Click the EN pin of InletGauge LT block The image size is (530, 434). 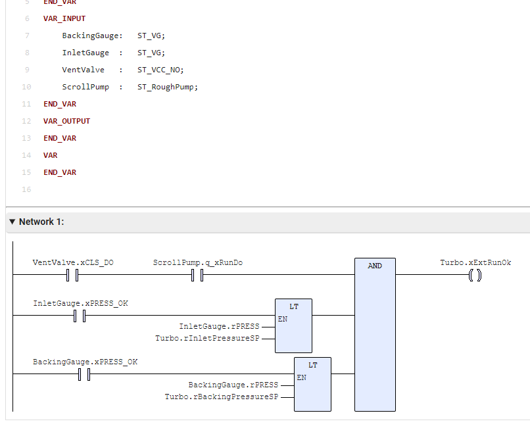283,319
